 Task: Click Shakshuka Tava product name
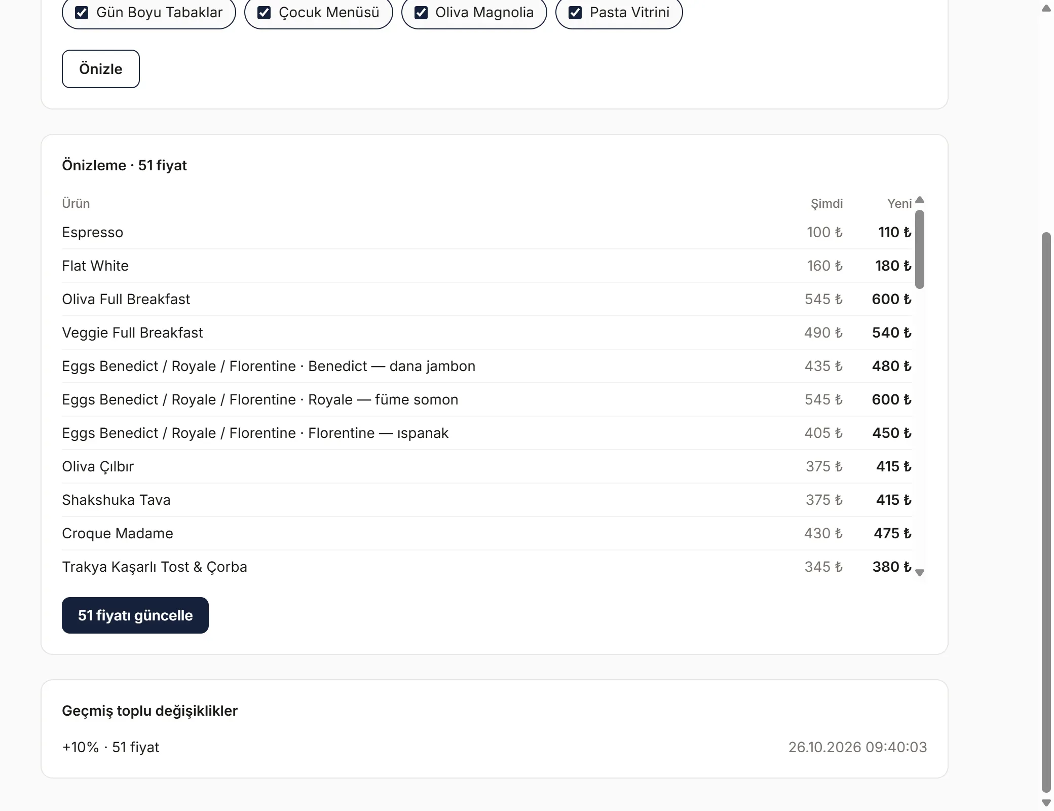pos(116,500)
